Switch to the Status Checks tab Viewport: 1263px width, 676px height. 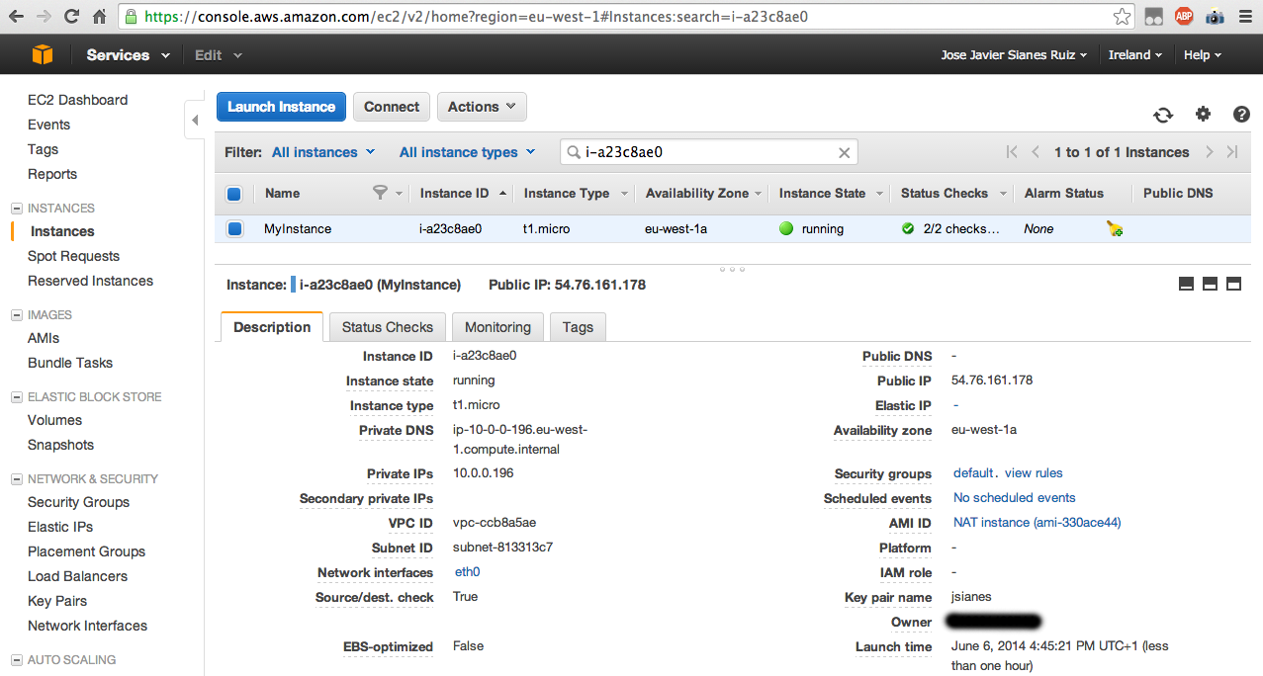[x=388, y=327]
